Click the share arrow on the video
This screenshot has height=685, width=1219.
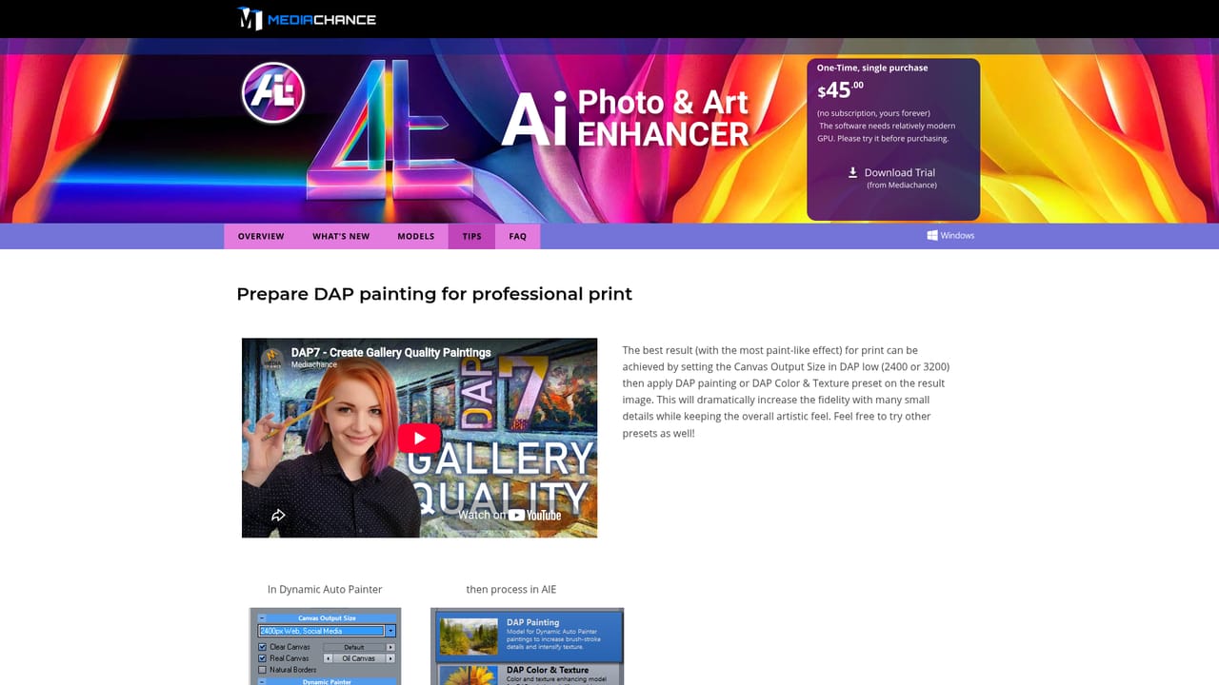278,515
